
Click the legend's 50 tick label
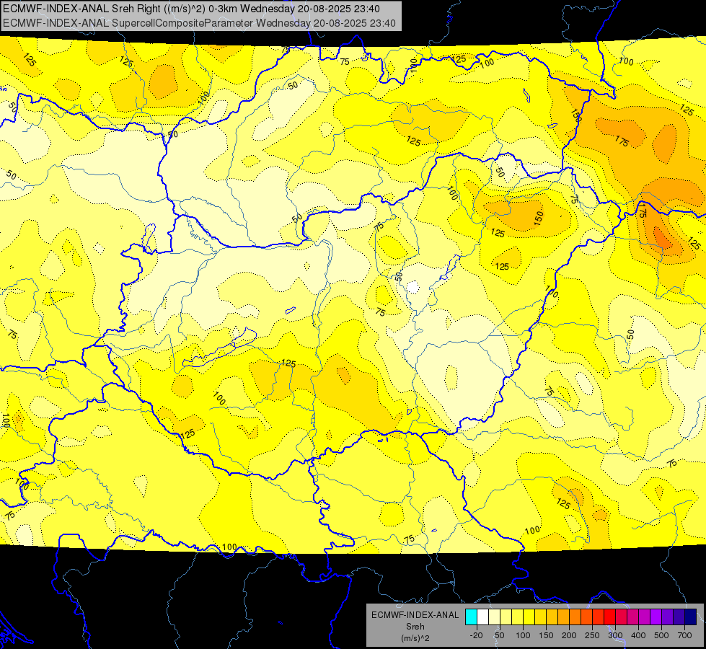[500, 635]
